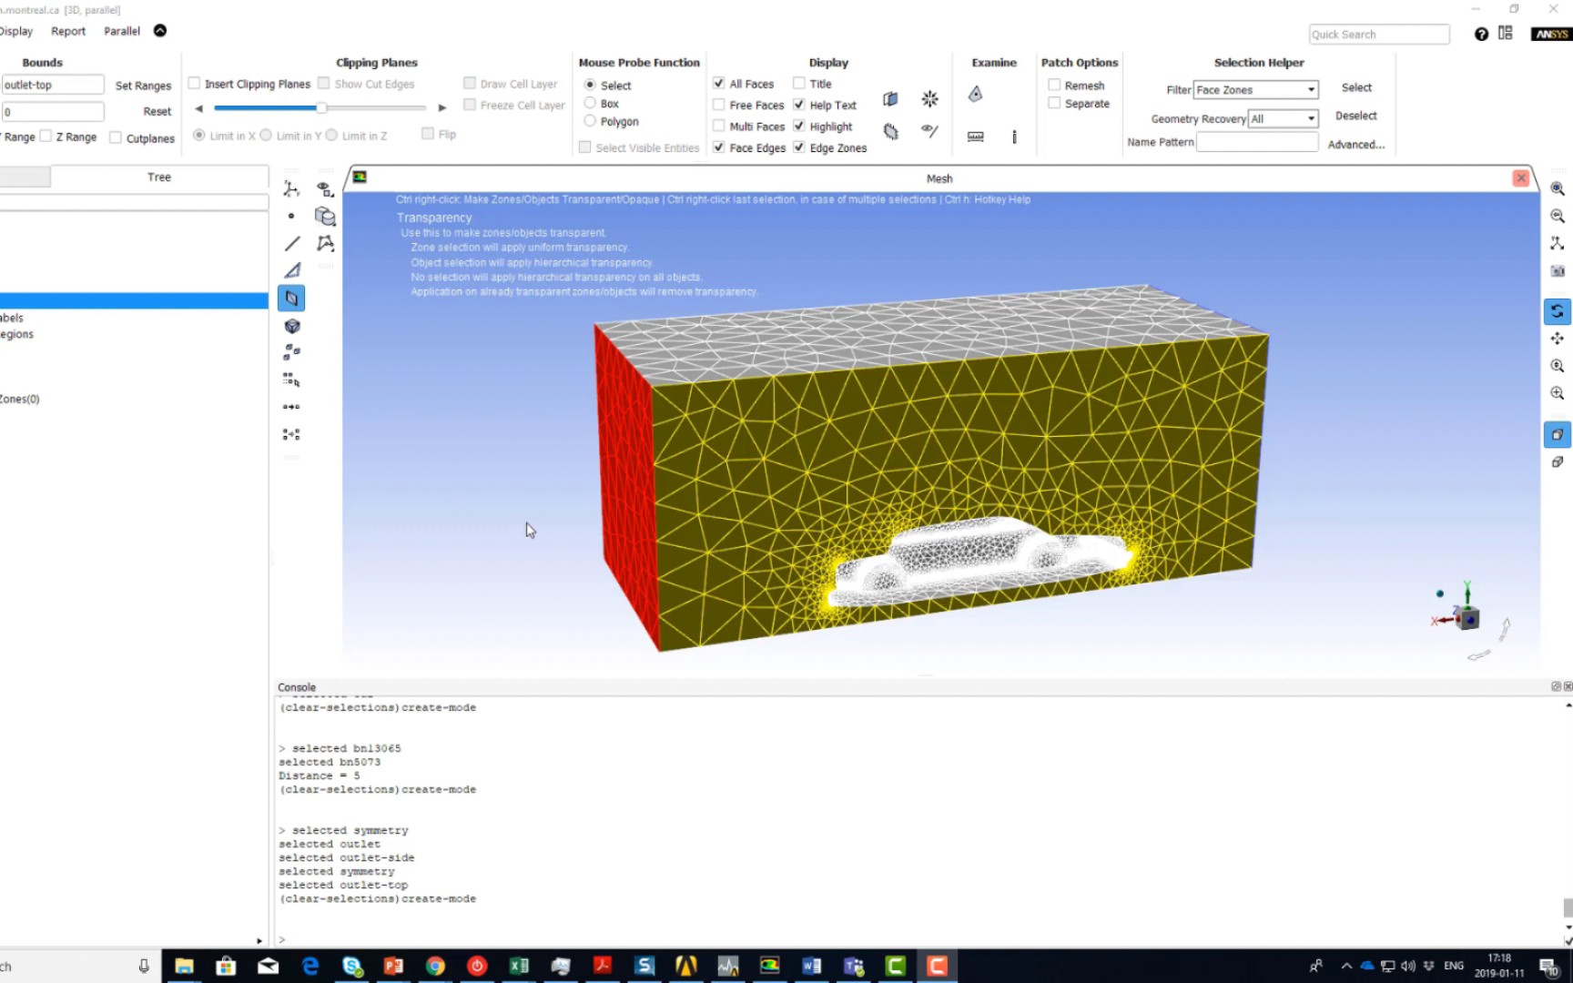1573x983 pixels.
Task: Click the collapse ribbon chevron near Parallel menu
Action: pyautogui.click(x=159, y=30)
